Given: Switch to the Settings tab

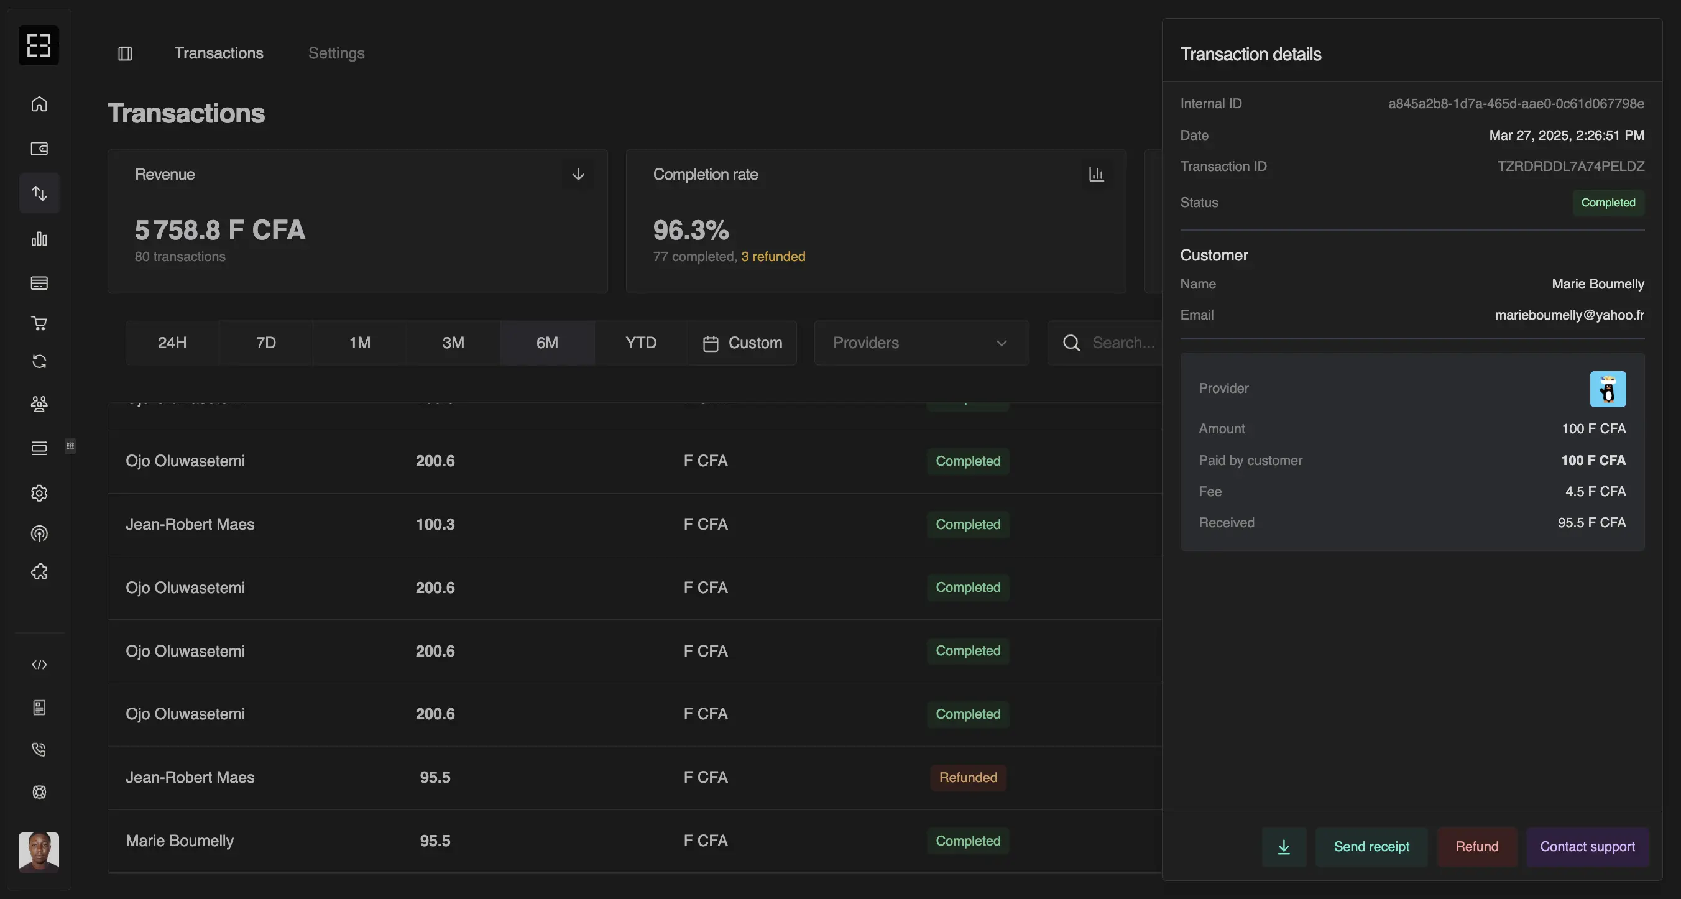Looking at the screenshot, I should 336,53.
